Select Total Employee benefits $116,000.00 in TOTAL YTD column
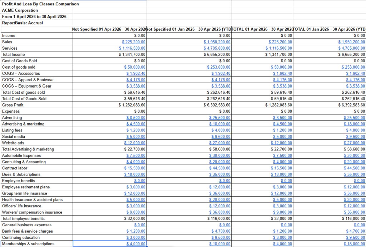 [353, 219]
